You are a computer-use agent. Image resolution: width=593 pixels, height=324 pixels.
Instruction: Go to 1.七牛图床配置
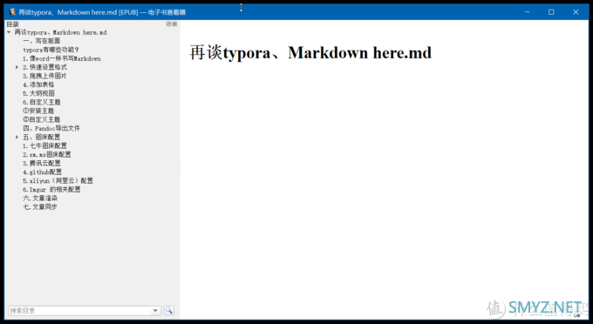coord(44,145)
